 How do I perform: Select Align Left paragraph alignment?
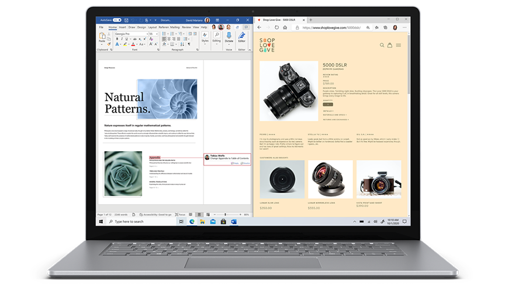click(x=164, y=39)
